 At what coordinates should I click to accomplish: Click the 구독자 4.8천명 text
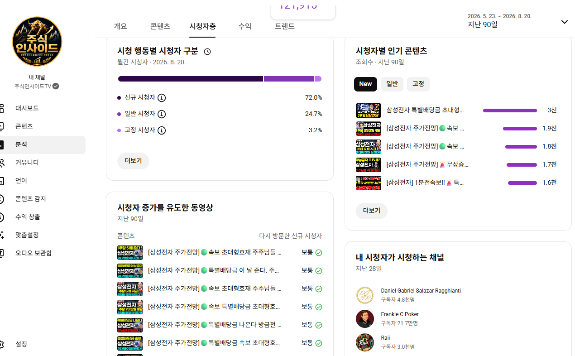pyautogui.click(x=398, y=300)
